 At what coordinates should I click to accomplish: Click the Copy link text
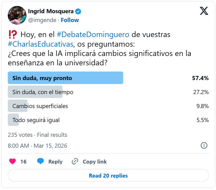click(x=95, y=162)
